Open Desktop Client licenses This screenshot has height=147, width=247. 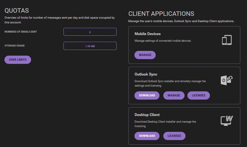(x=174, y=136)
